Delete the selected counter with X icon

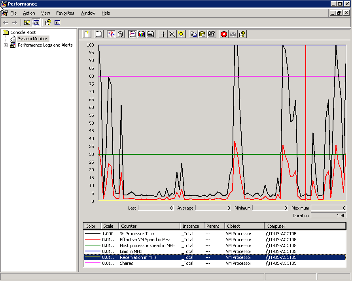172,34
